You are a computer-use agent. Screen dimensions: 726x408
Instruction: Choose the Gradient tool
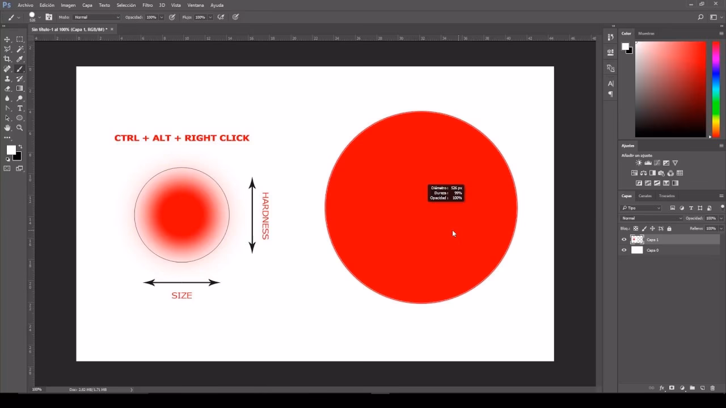(x=19, y=88)
